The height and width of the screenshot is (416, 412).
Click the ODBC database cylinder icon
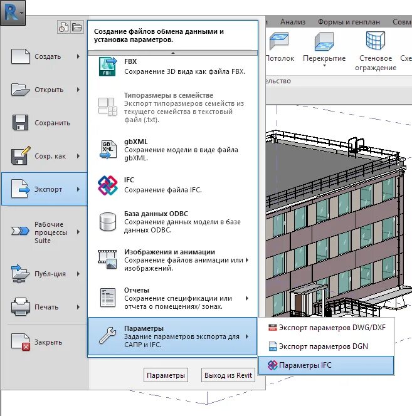click(x=108, y=222)
